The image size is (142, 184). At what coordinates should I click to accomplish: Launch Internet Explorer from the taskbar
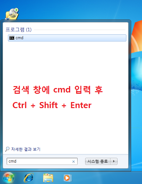point(28,178)
